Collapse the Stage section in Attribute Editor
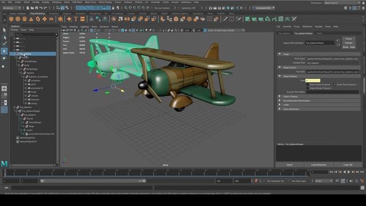 point(280,54)
